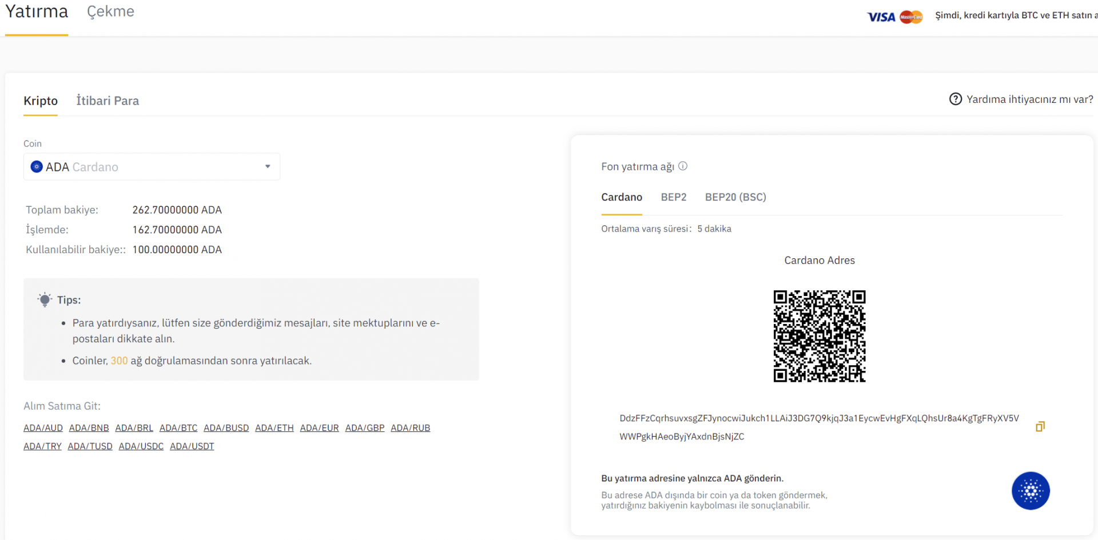Click the Kullanılabilir bakiye: label
The height and width of the screenshot is (540, 1098).
point(75,250)
